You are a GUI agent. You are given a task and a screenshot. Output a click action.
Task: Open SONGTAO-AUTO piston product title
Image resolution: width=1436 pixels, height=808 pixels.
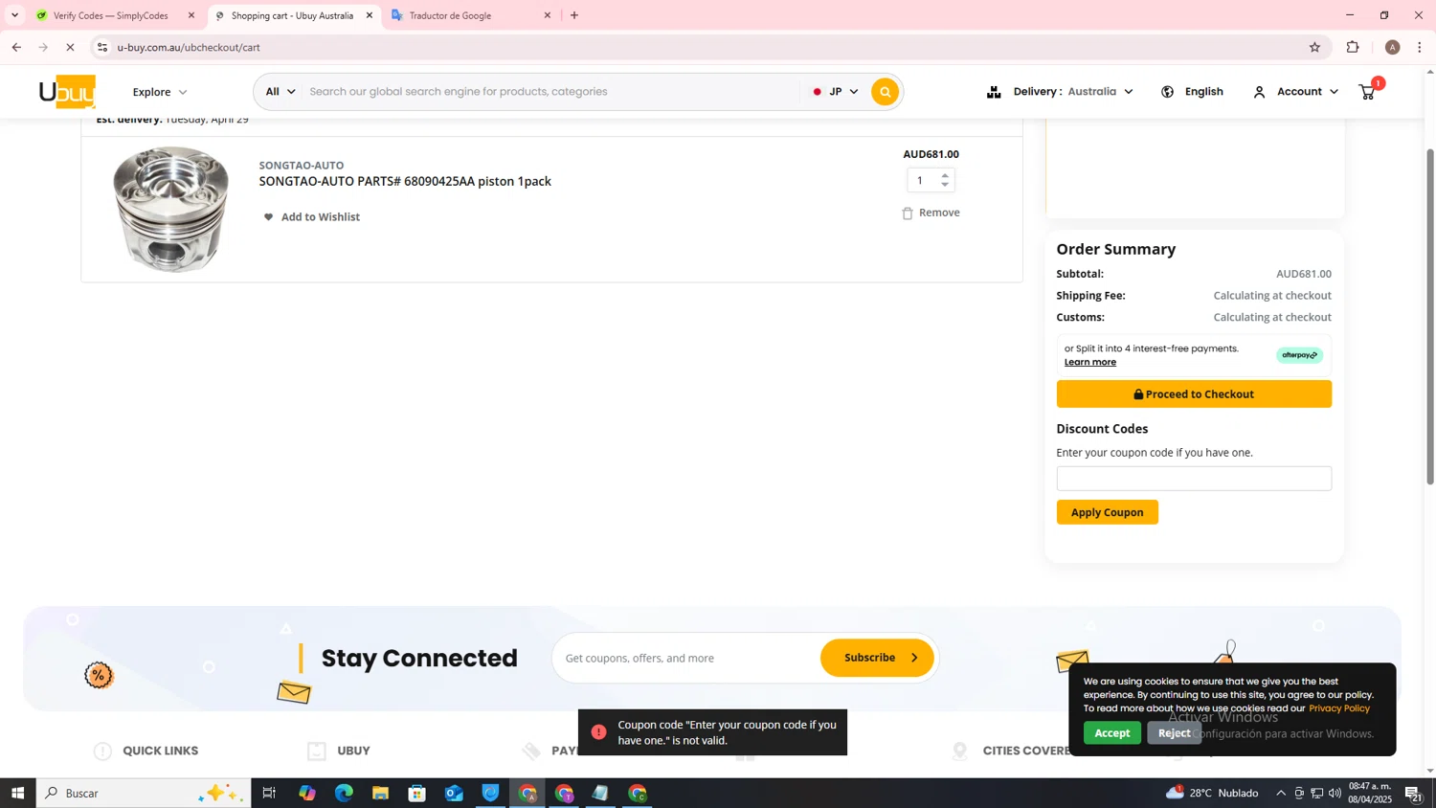click(x=405, y=182)
